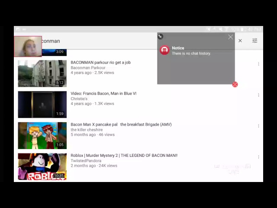Tap '4 years ago · 1.3K views' text
The image size is (277, 208).
tap(92, 104)
